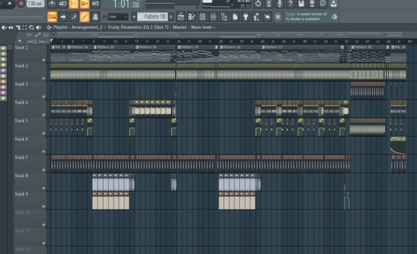This screenshot has width=417, height=254.
Task: Select the playlist select tool icon
Action: pyautogui.click(x=25, y=27)
